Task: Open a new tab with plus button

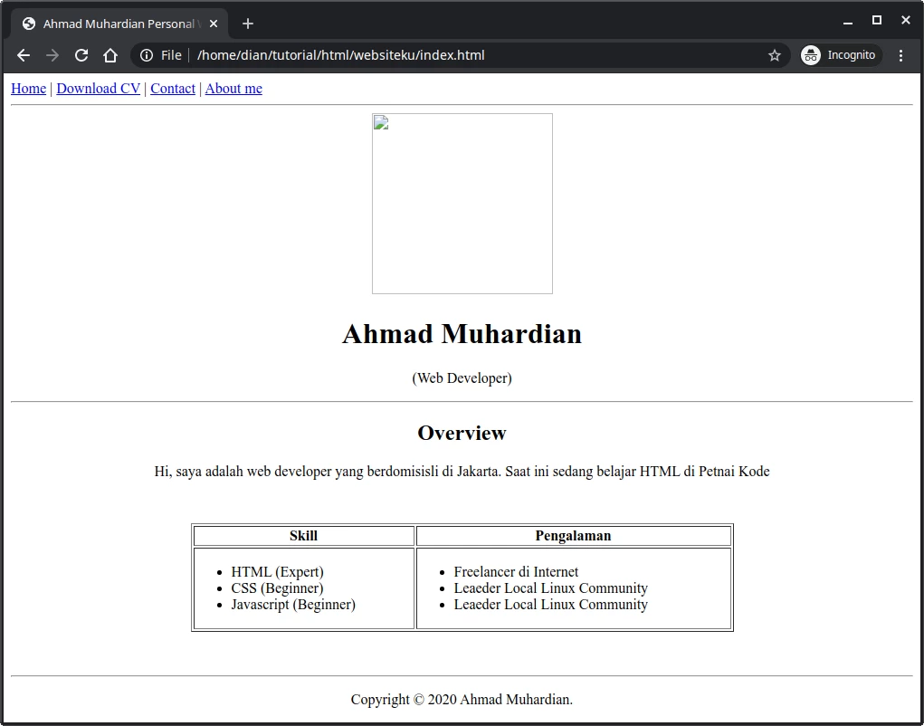Action: pyautogui.click(x=248, y=24)
